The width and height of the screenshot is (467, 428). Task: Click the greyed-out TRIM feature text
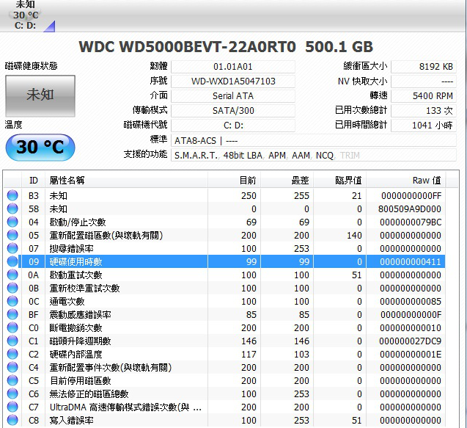coord(350,156)
